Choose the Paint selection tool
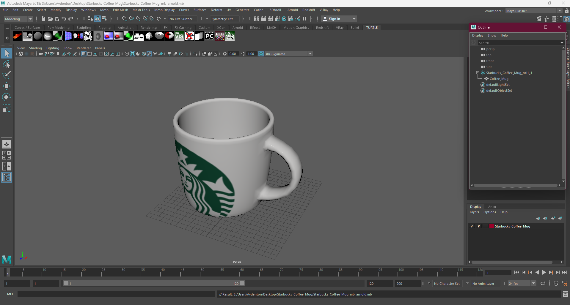This screenshot has width=570, height=305. point(7,75)
